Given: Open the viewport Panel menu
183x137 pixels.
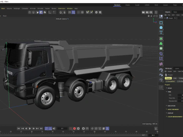Looking at the screenshot, I should tap(5, 16).
